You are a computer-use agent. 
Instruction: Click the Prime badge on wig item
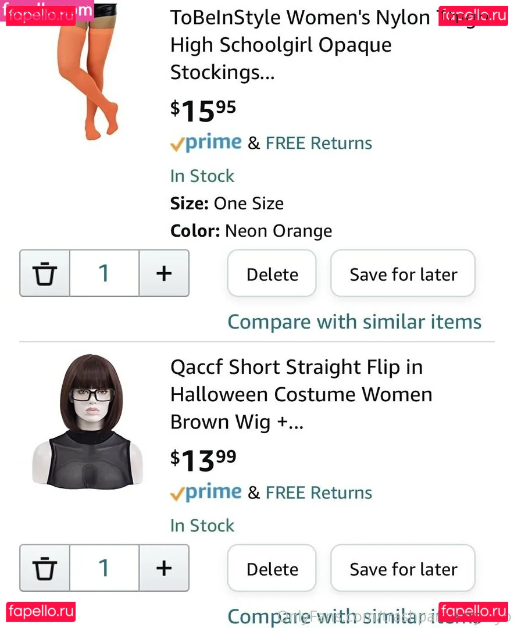206,493
